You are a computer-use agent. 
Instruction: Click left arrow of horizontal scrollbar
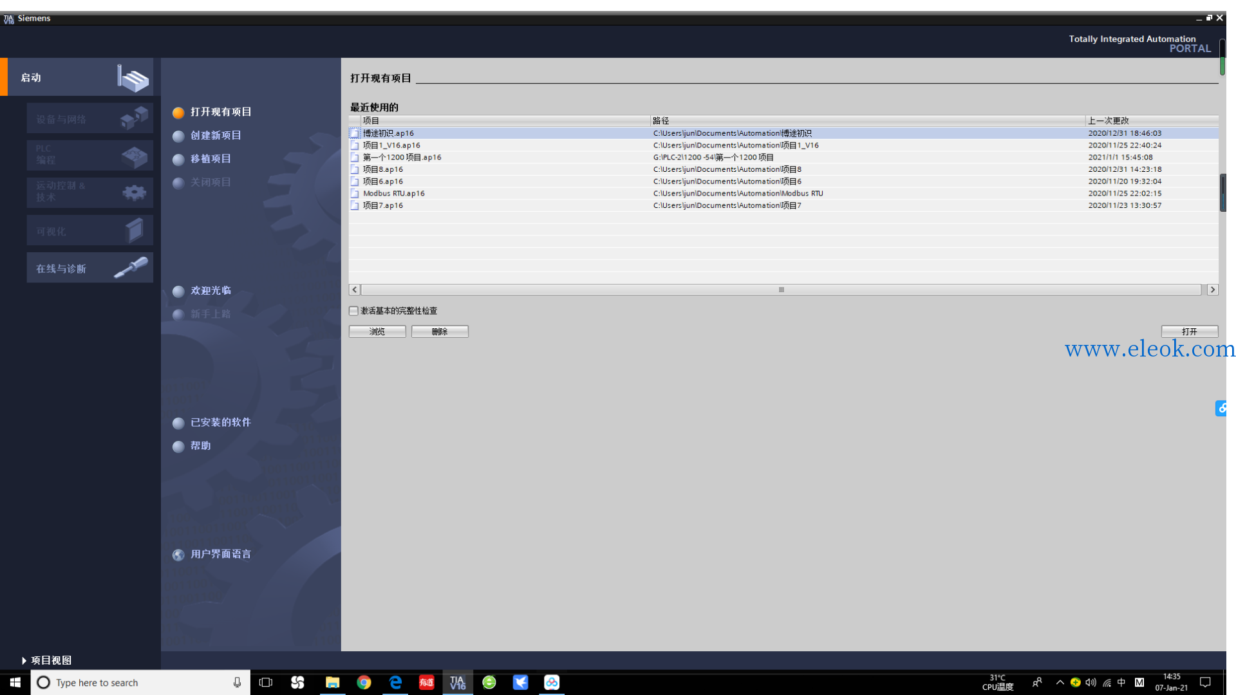click(x=355, y=290)
